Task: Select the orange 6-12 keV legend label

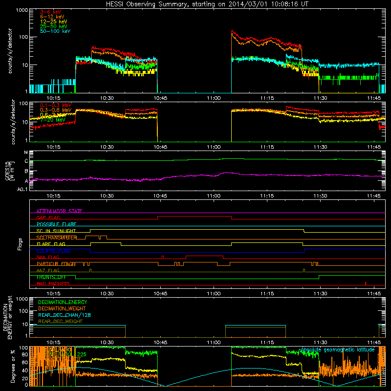Action: (52, 17)
